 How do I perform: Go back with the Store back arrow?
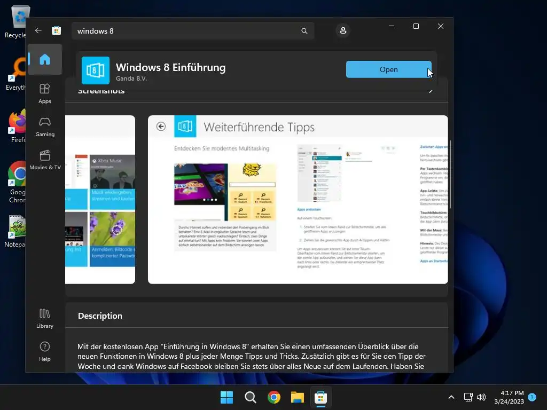[x=38, y=30]
